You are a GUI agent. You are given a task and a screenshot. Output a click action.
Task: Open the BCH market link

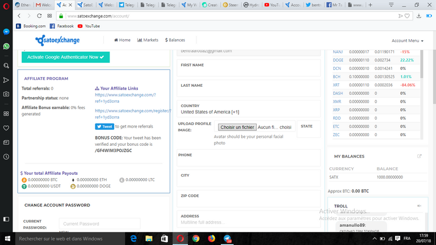(x=337, y=77)
